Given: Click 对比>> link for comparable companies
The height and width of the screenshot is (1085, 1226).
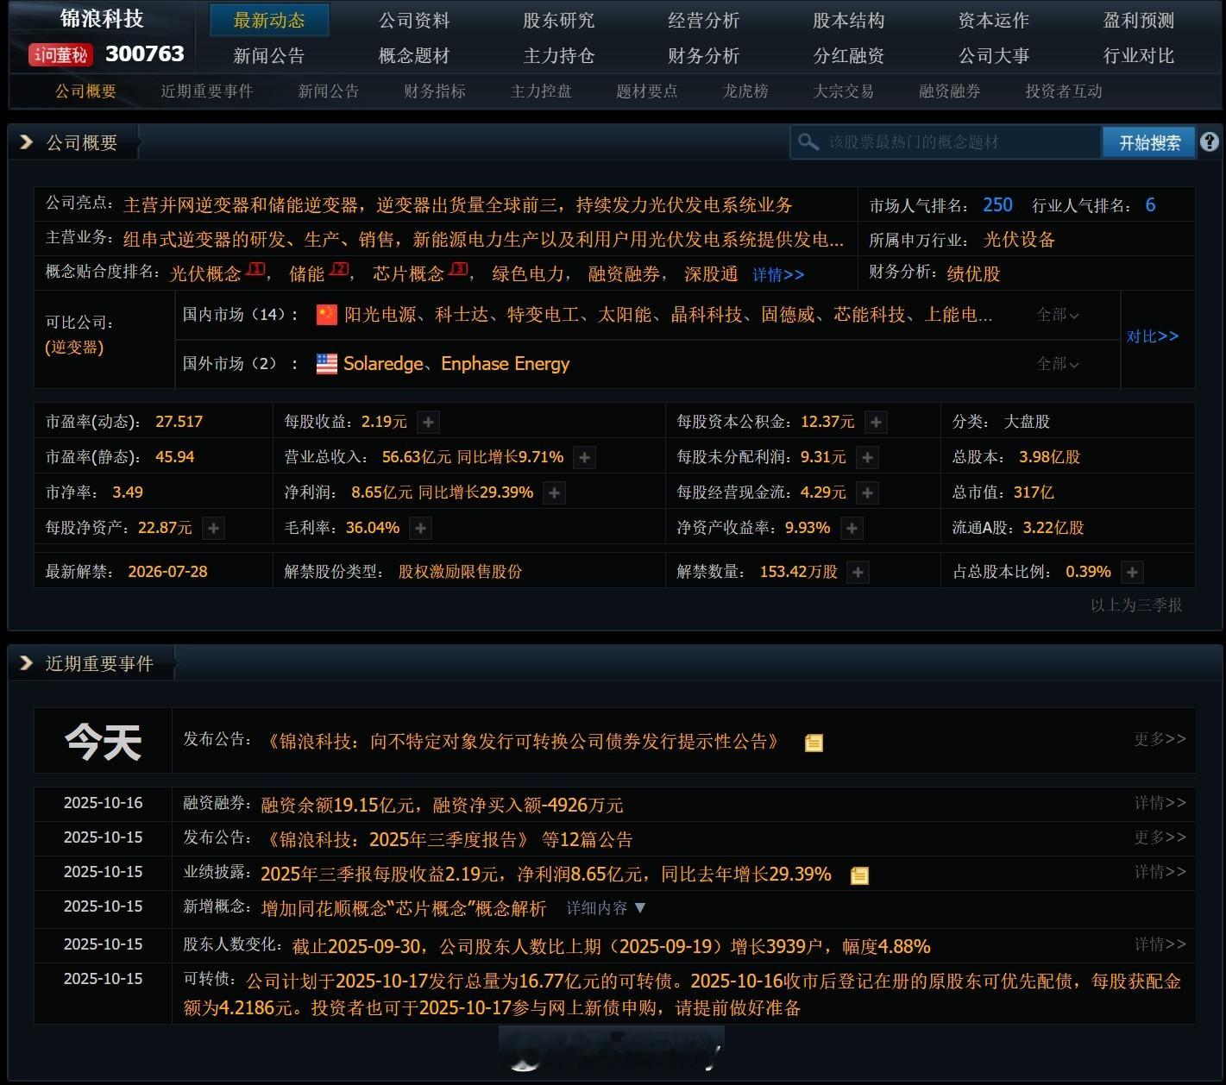Looking at the screenshot, I should point(1153,336).
